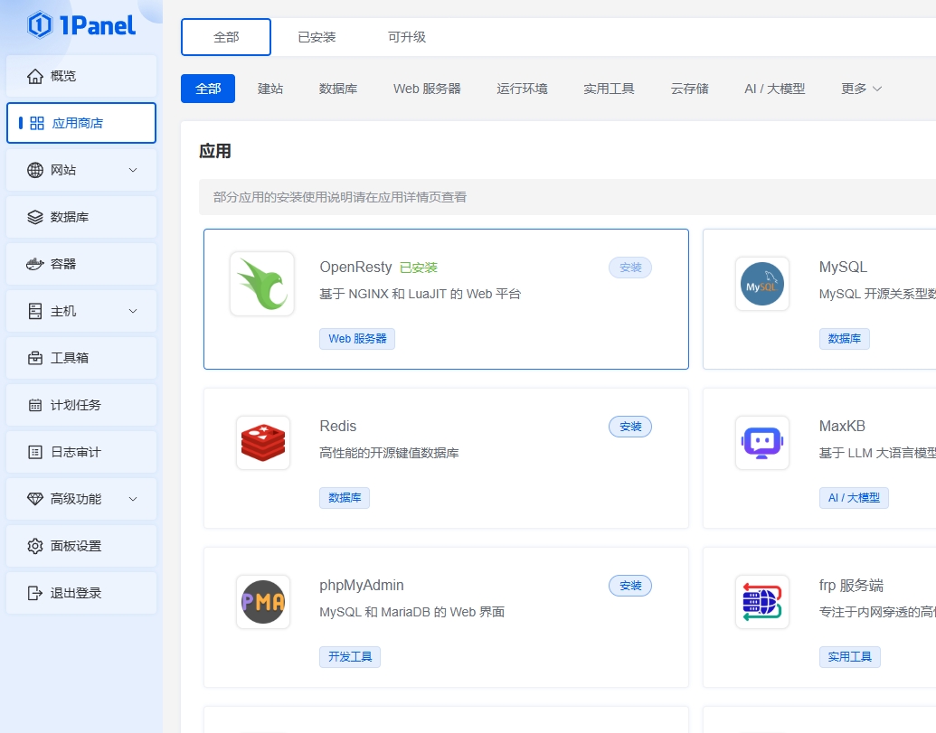Select the frp 服务端 app icon
The height and width of the screenshot is (733, 936).
(761, 601)
